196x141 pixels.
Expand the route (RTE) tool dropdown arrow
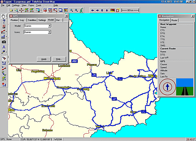pyautogui.click(x=6, y=32)
